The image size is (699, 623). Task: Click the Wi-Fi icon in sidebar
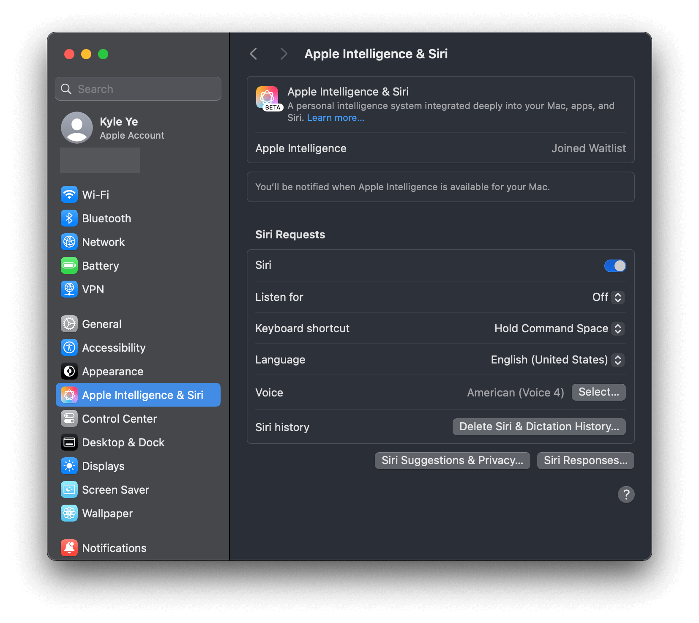tap(69, 194)
